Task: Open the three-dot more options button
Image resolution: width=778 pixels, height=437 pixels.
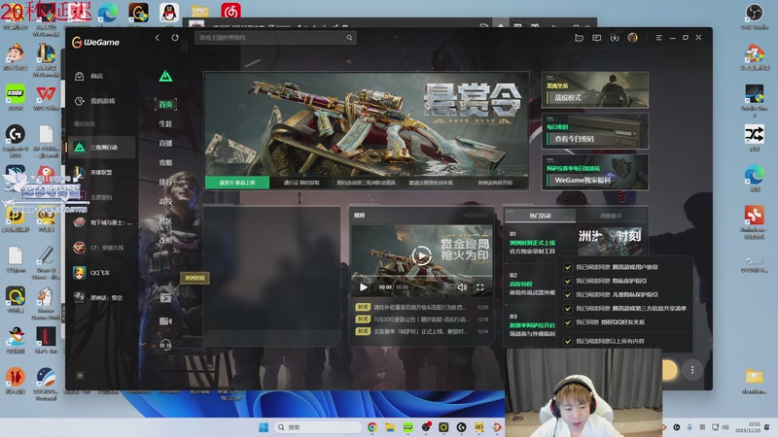Action: point(692,370)
